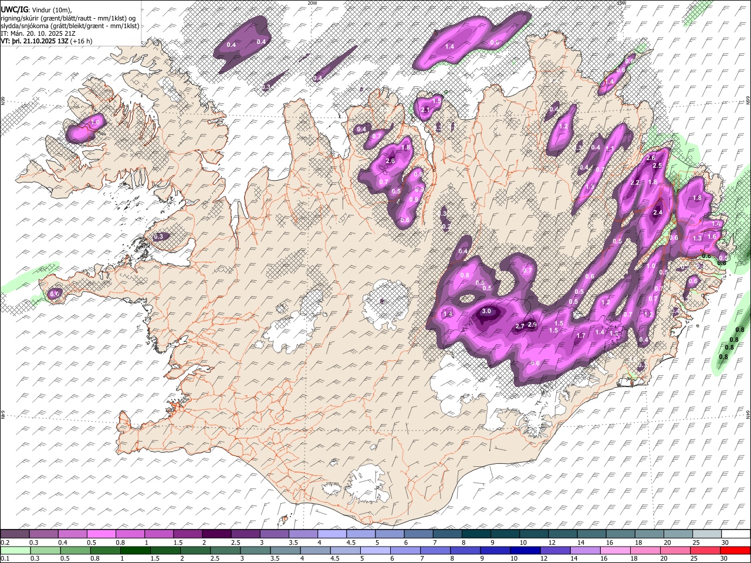The image size is (751, 563).
Task: Click the dark teal snow swatch labeled 8
Action: [x=476, y=534]
